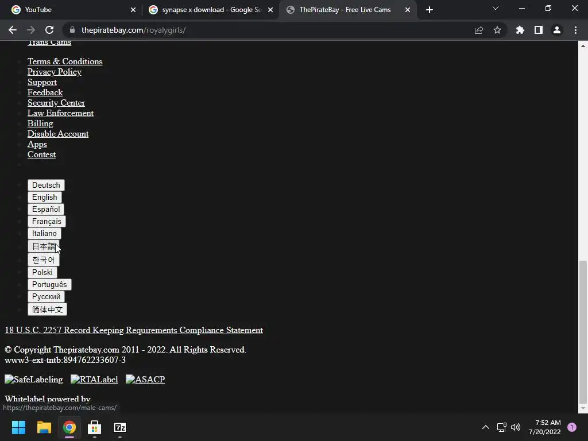The width and height of the screenshot is (588, 441).
Task: Expand the tab search chevron
Action: [x=496, y=8]
